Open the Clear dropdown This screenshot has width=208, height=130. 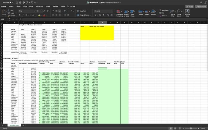pos(163,16)
